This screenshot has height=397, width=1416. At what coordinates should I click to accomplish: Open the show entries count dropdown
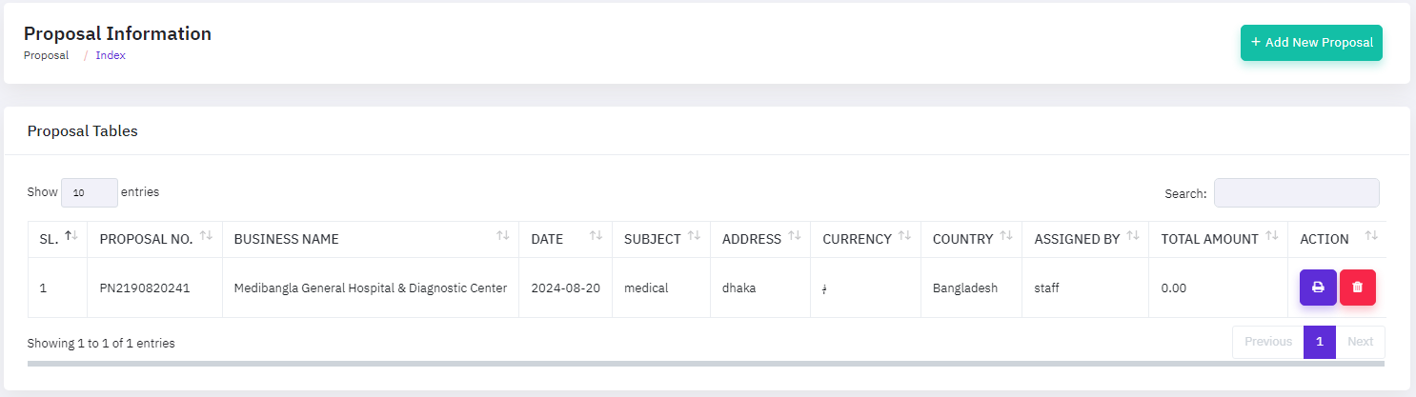tap(90, 192)
